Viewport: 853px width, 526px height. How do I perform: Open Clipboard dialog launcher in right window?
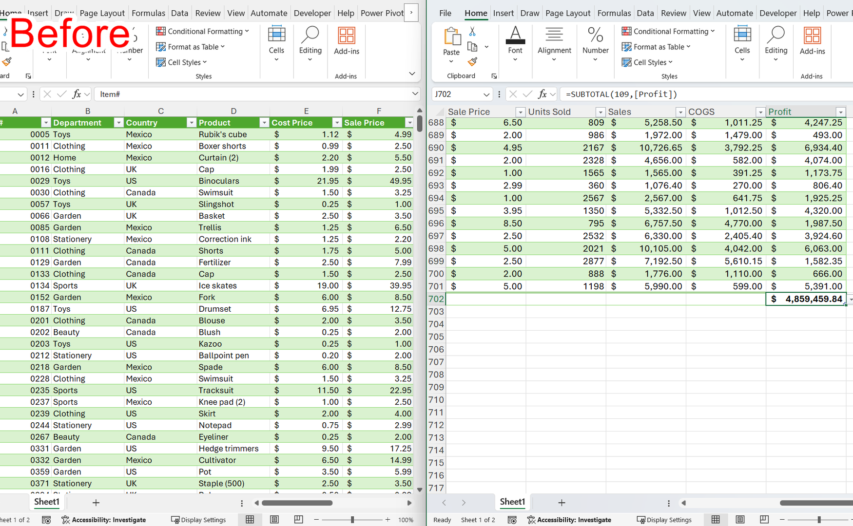(x=494, y=76)
